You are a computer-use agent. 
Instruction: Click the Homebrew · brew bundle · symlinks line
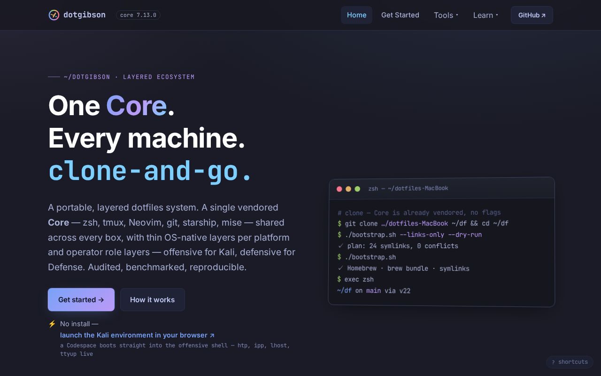tap(403, 268)
